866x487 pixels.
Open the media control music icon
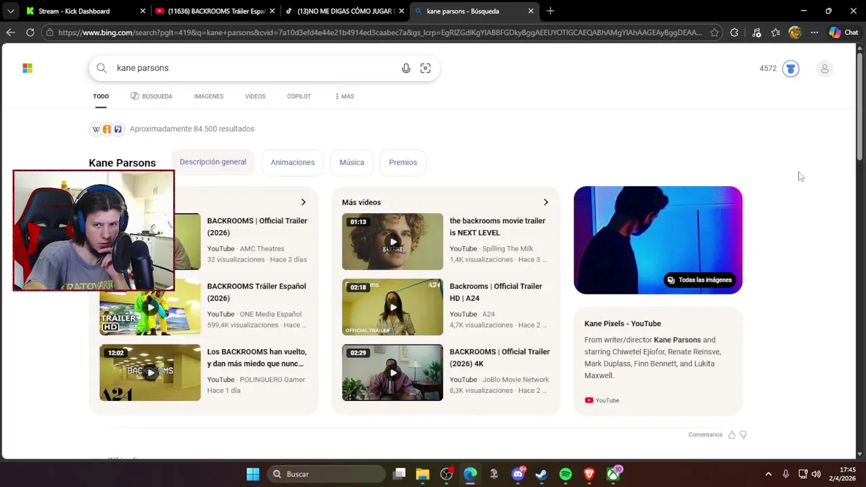pos(756,32)
